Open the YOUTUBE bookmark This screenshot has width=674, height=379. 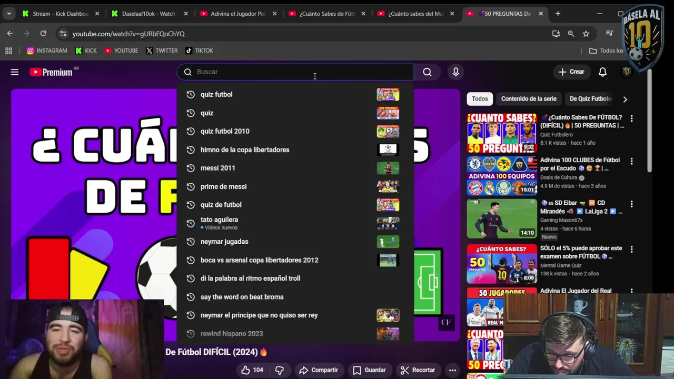click(x=121, y=51)
